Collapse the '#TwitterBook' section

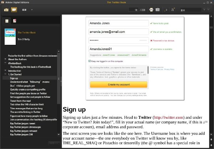pyautogui.click(x=5, y=63)
